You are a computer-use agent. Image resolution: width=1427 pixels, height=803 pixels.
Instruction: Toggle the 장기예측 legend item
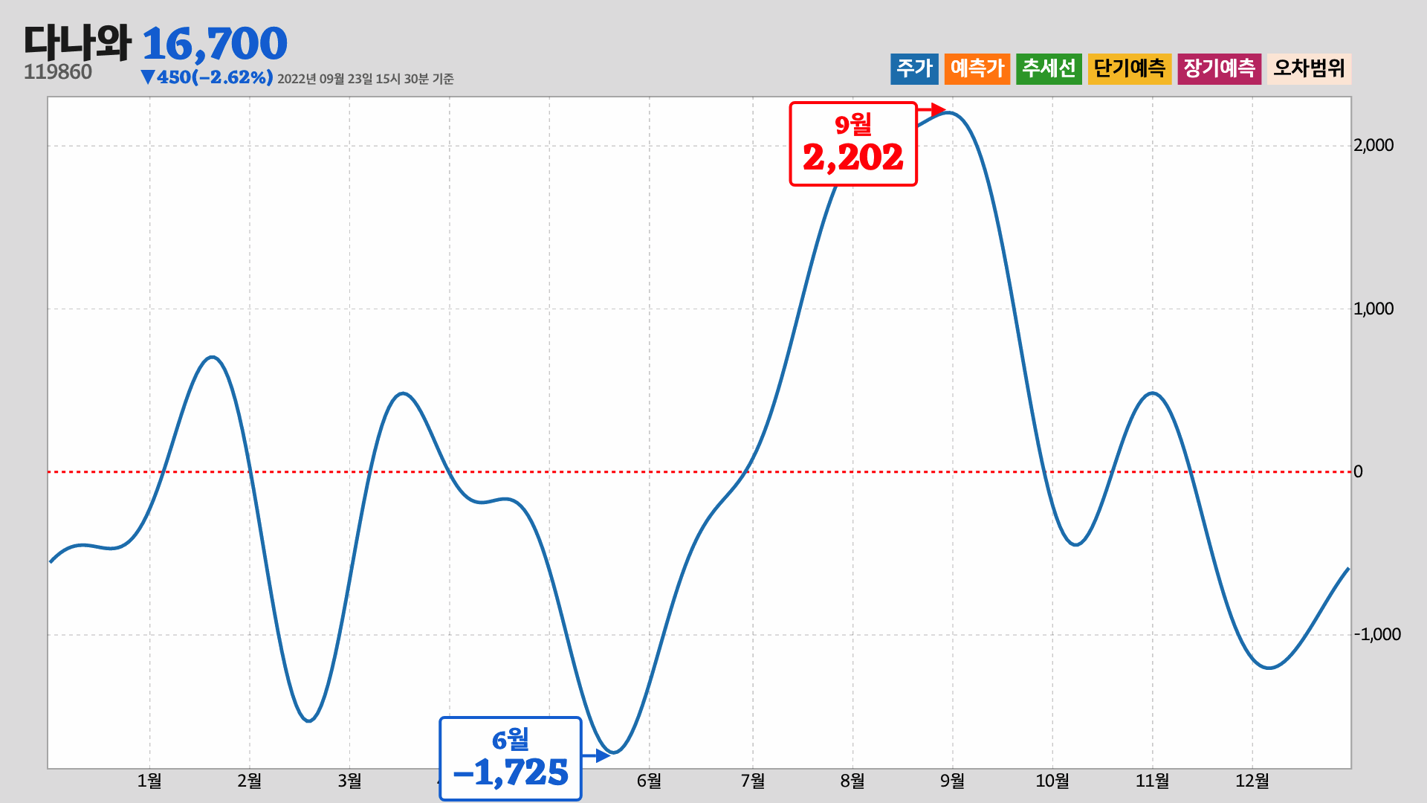pyautogui.click(x=1219, y=68)
